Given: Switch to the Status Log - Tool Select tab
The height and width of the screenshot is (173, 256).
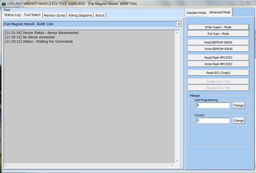Looking at the screenshot, I should tap(22, 15).
